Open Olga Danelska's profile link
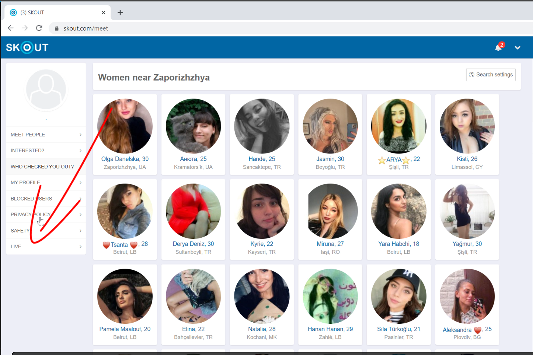The width and height of the screenshot is (533, 355). click(x=125, y=159)
